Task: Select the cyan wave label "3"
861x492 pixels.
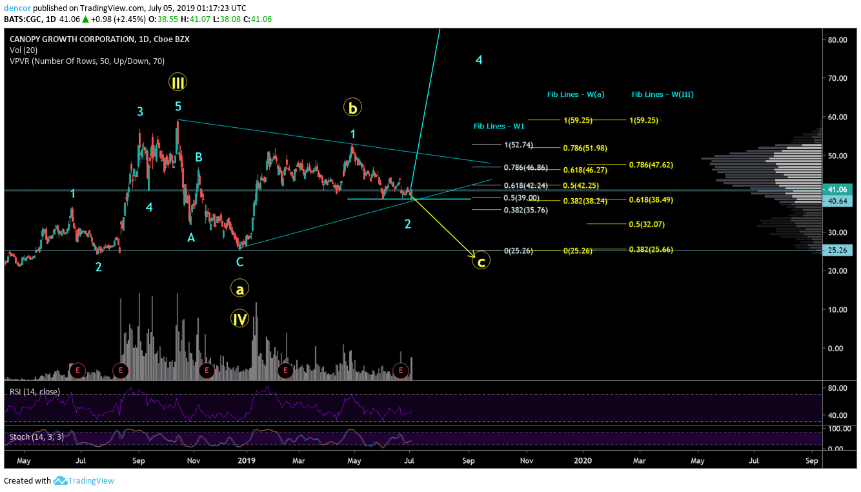Action: pyautogui.click(x=140, y=112)
